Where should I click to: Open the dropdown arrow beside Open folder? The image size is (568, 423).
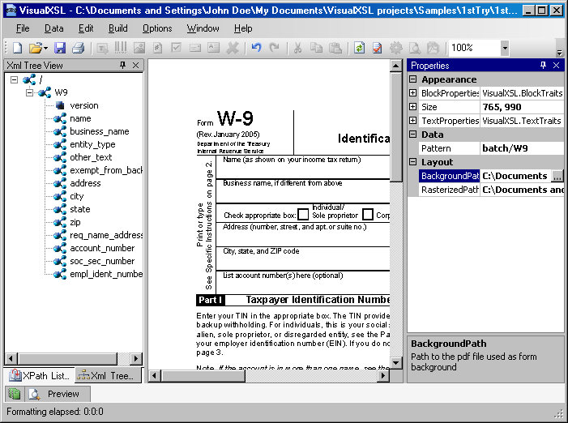pos(46,48)
